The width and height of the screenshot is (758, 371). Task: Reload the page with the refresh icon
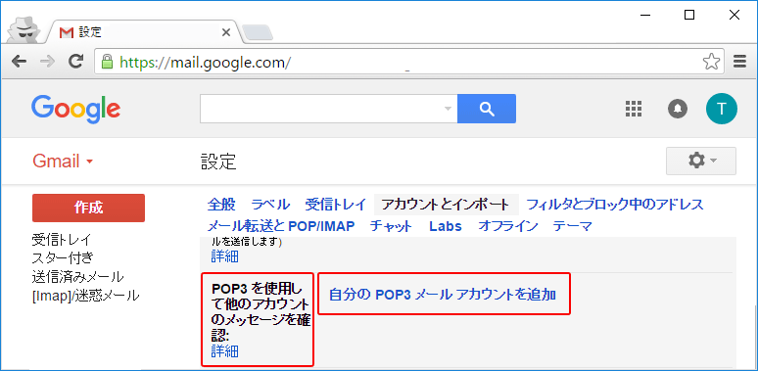75,62
